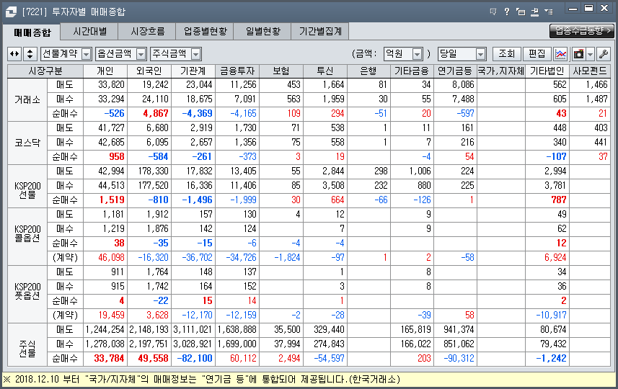
Task: Minimize the 투자자별 매매종합 window
Action: (x=573, y=8)
